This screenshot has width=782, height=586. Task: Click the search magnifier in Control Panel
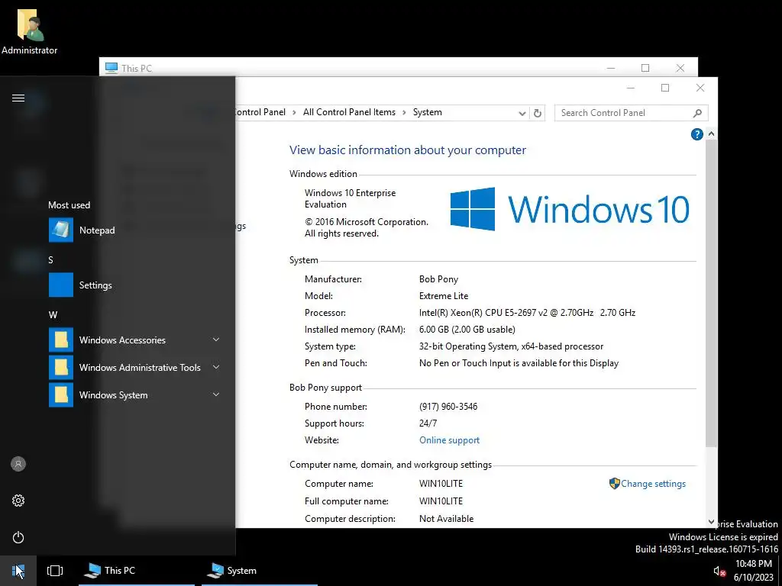tap(697, 113)
